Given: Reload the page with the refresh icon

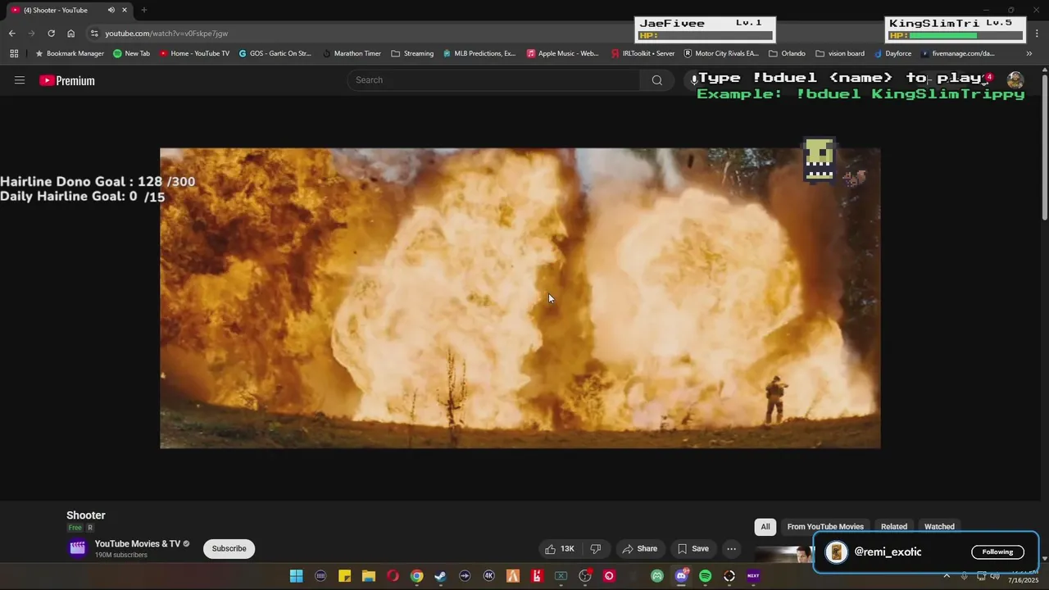Looking at the screenshot, I should tap(51, 34).
